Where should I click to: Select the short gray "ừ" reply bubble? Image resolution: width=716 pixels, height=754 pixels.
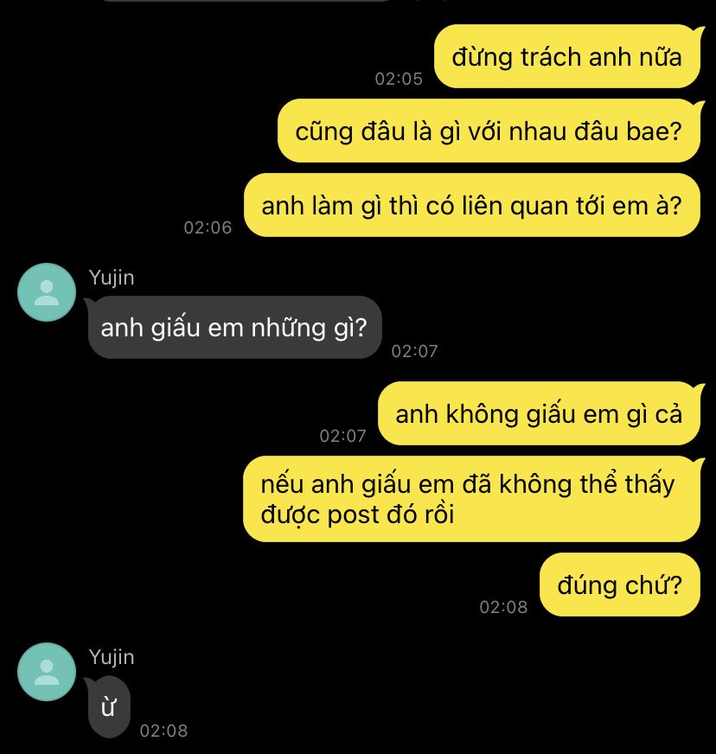[109, 707]
